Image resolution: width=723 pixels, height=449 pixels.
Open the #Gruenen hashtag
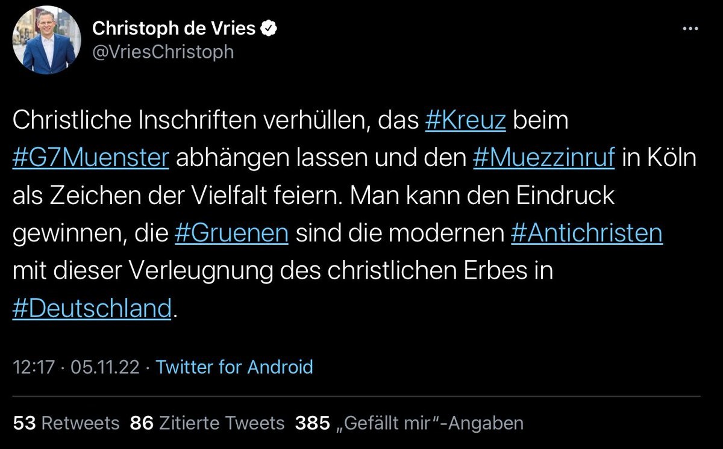[231, 233]
